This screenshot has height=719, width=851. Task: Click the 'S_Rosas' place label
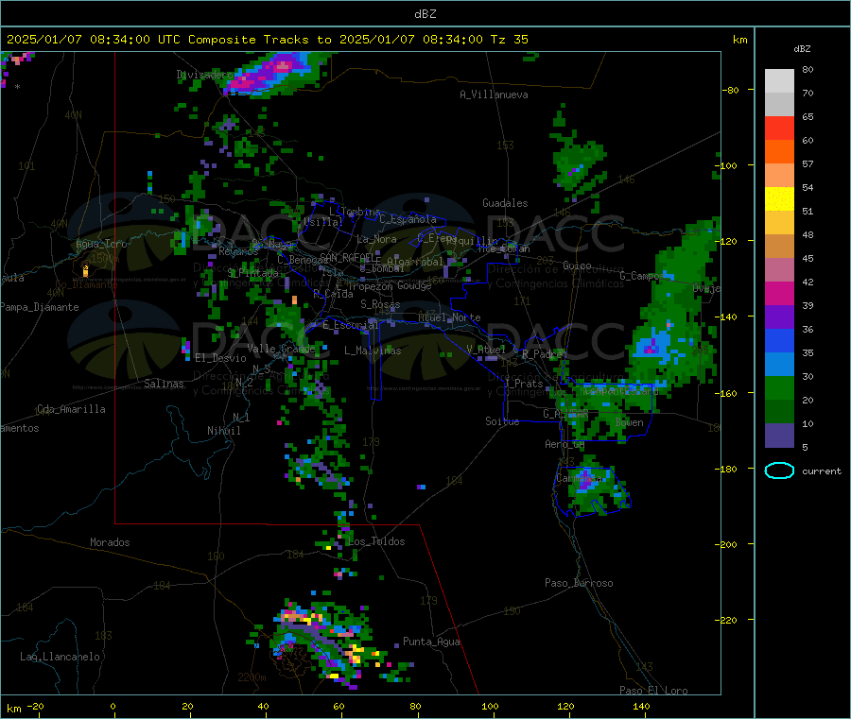click(380, 304)
